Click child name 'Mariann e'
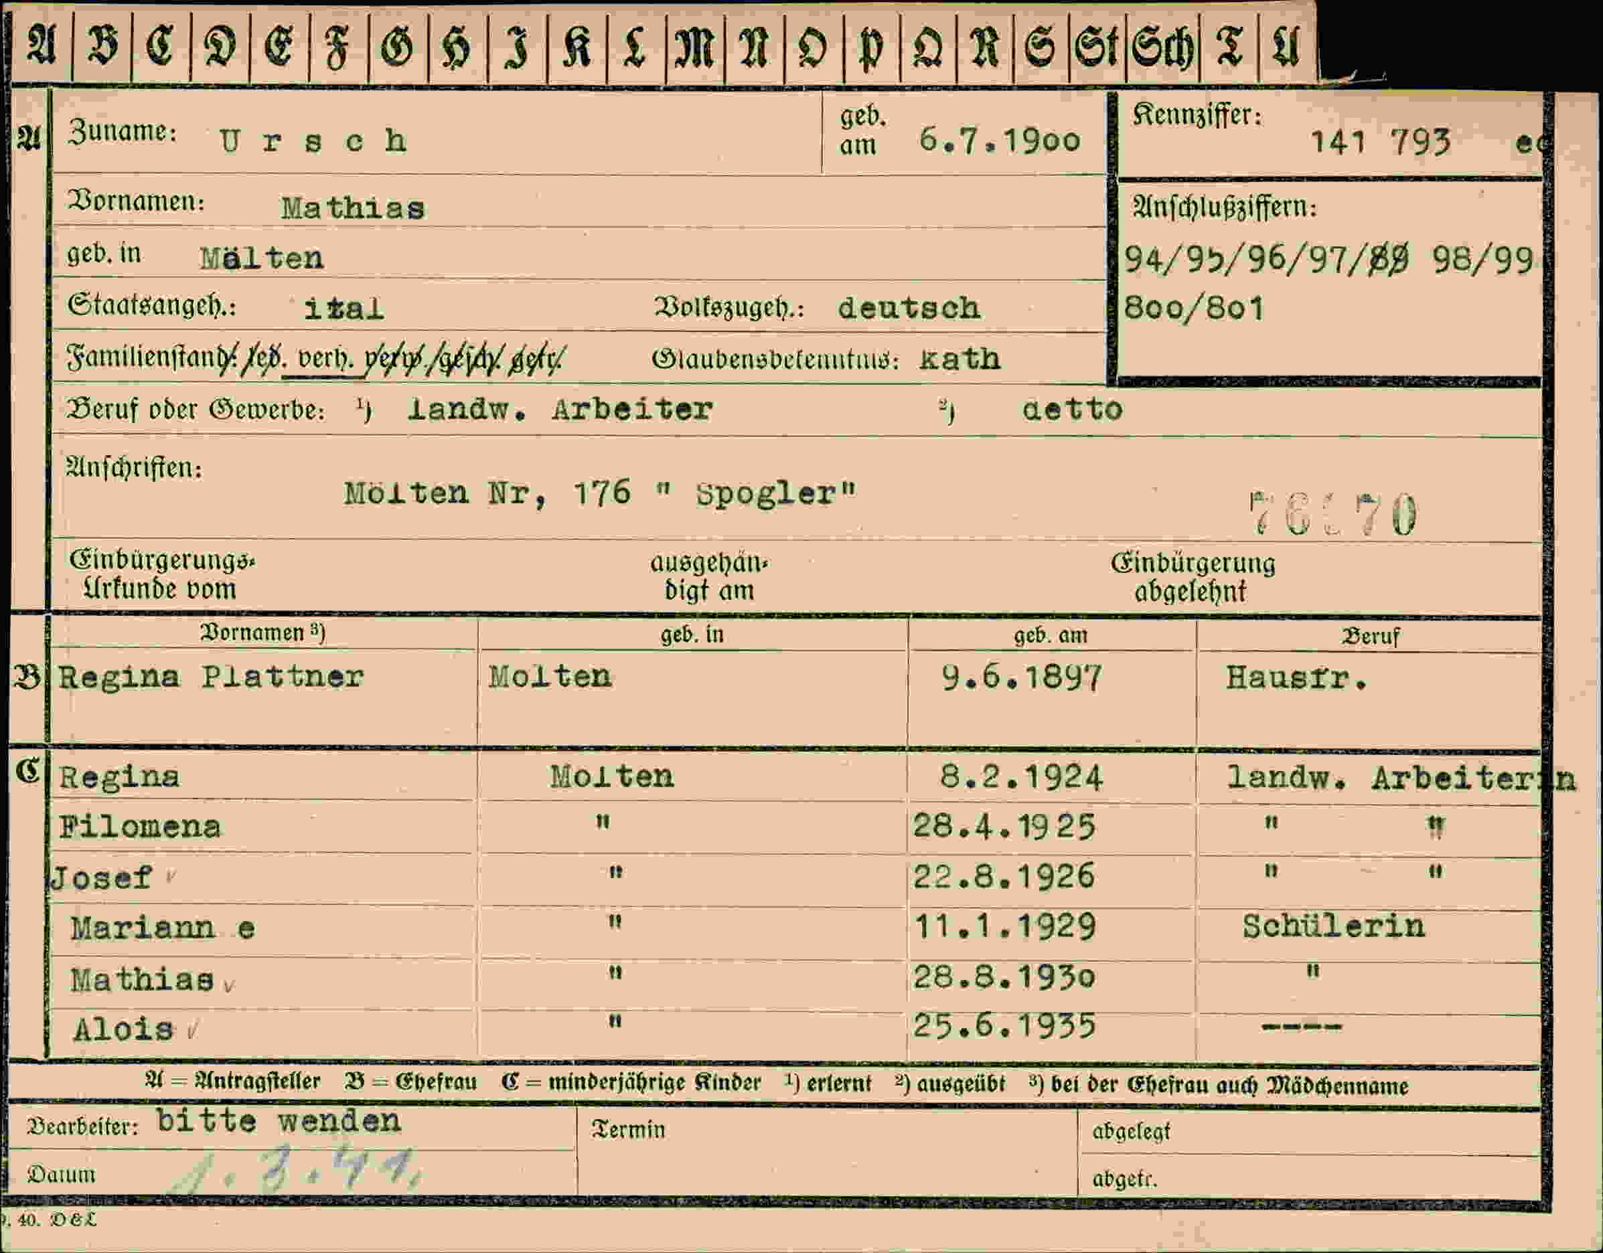The height and width of the screenshot is (1253, 1603). click(x=163, y=928)
